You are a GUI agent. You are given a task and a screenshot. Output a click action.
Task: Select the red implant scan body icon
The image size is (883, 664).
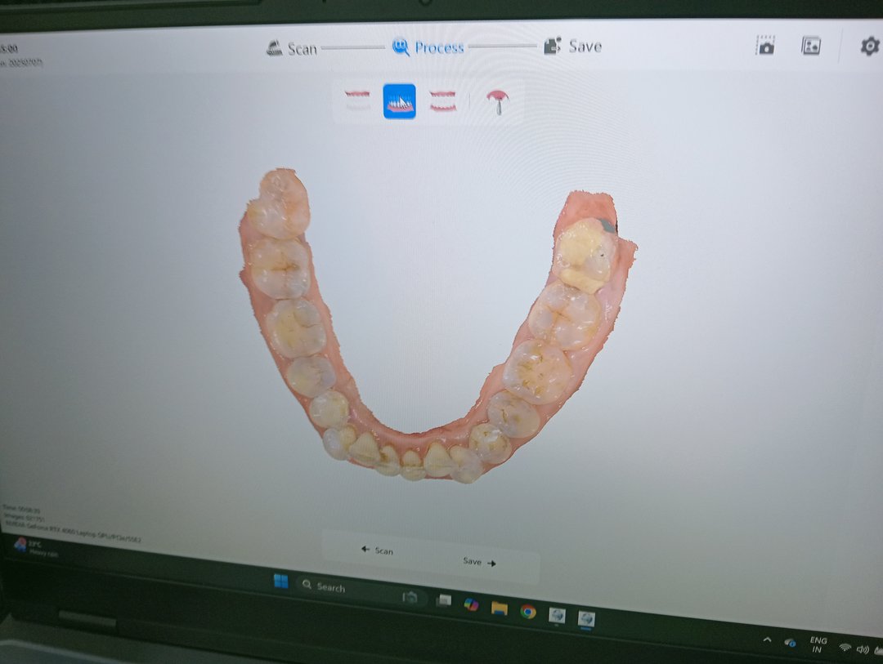496,102
